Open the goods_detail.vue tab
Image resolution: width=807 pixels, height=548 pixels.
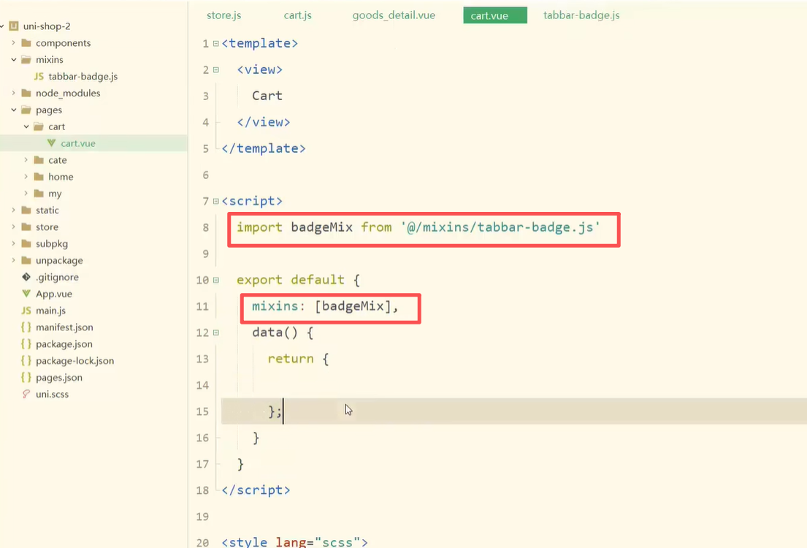(x=394, y=15)
